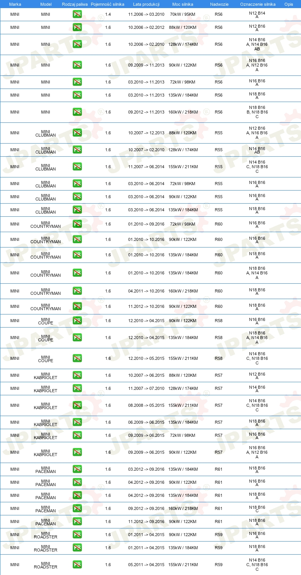Select the PB icon for Kabriolet 88kW/120KM
Screen dimensions: 301x575
(x=77, y=375)
